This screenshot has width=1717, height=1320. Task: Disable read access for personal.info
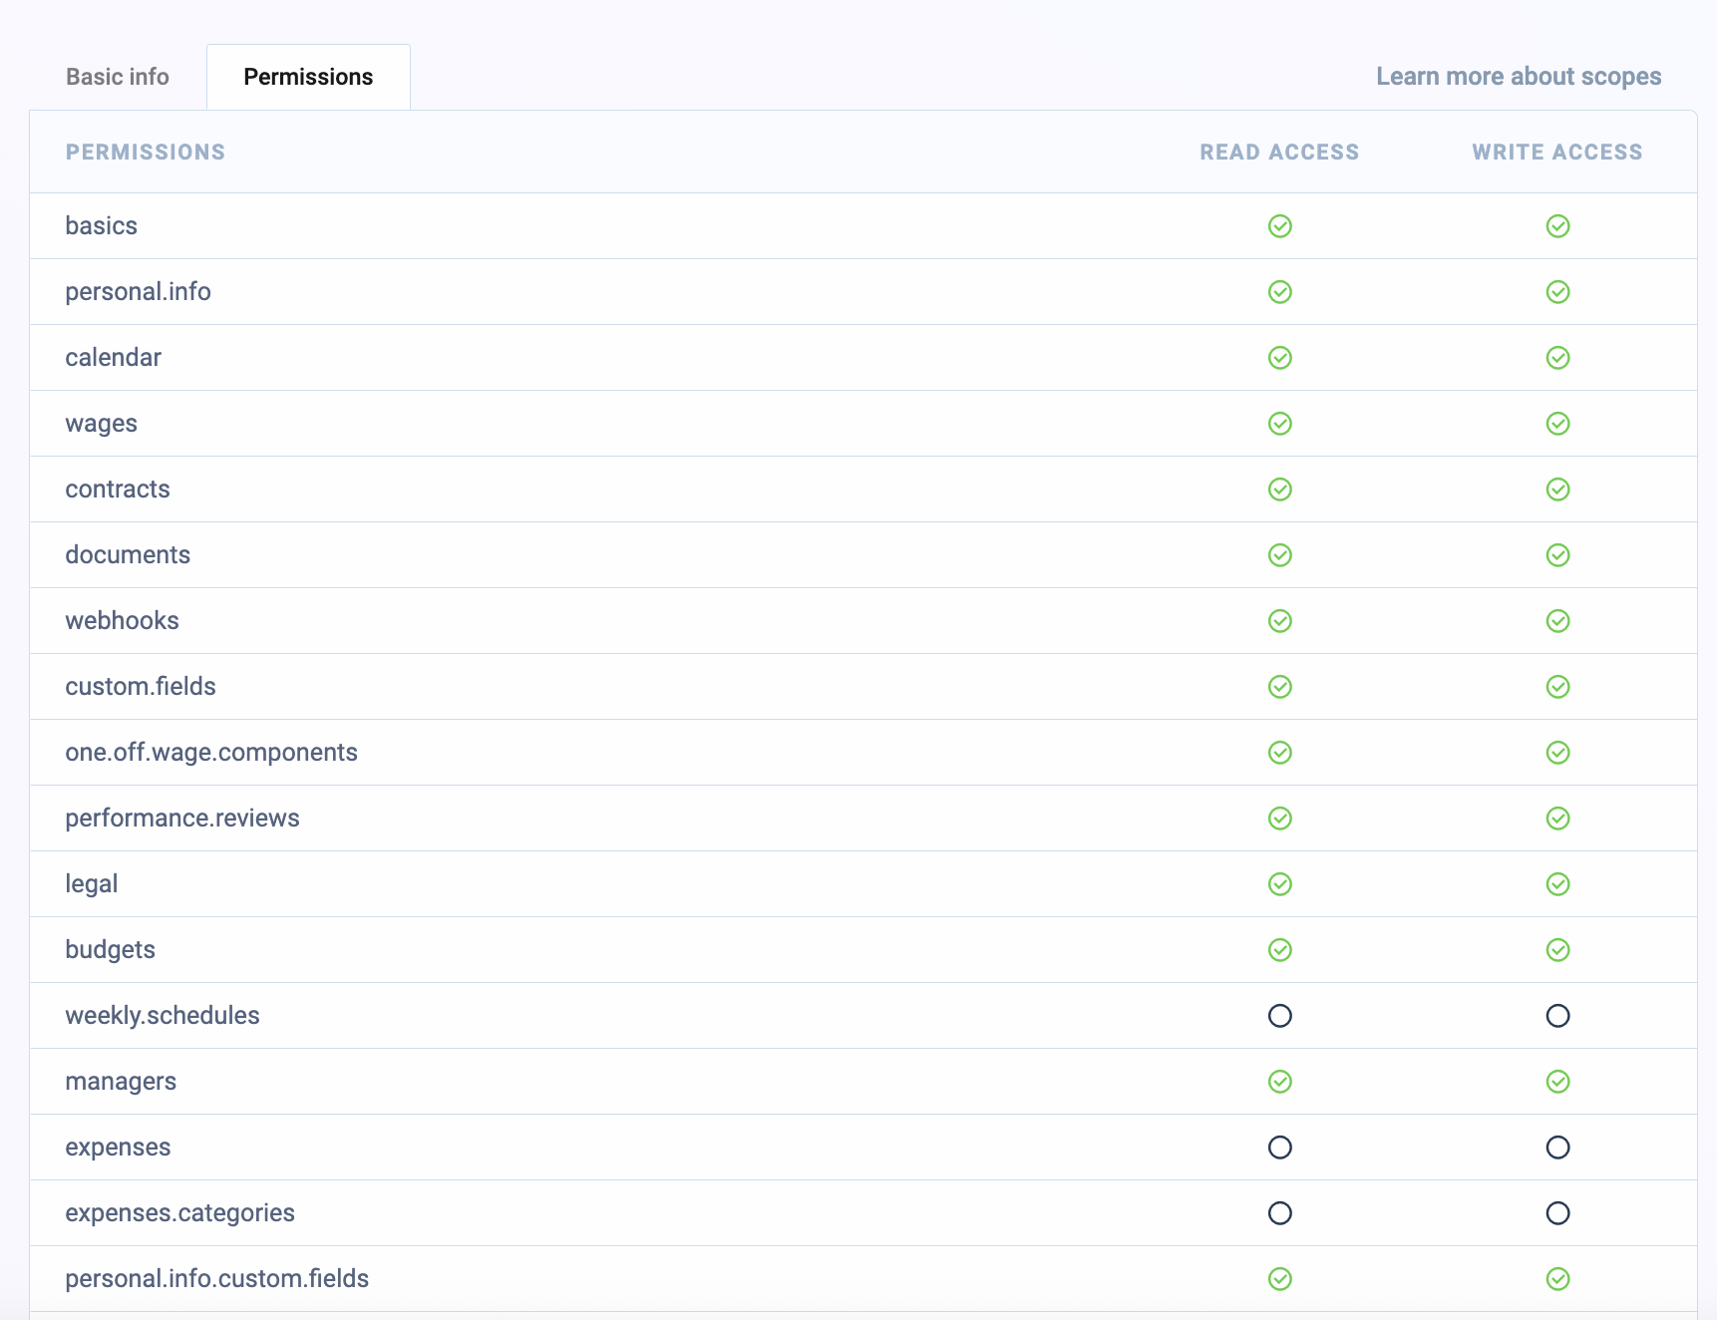(1279, 291)
